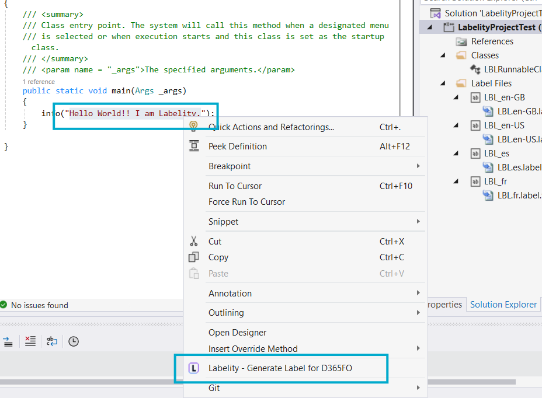Click the Copy icon in the context menu
The image size is (542, 398).
click(x=193, y=257)
